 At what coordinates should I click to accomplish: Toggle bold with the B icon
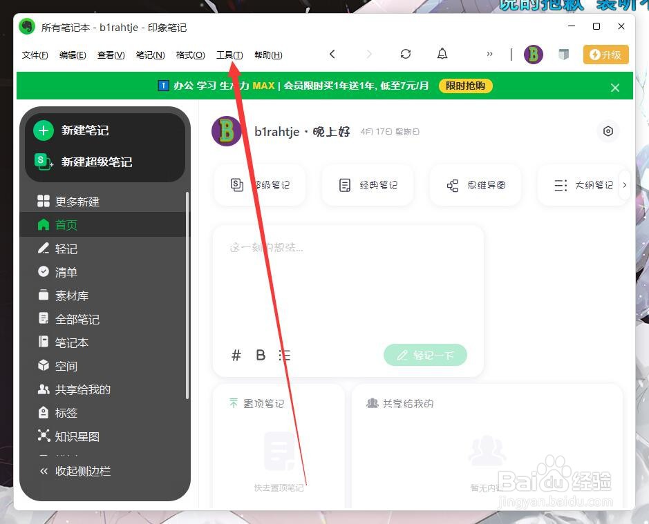[261, 355]
